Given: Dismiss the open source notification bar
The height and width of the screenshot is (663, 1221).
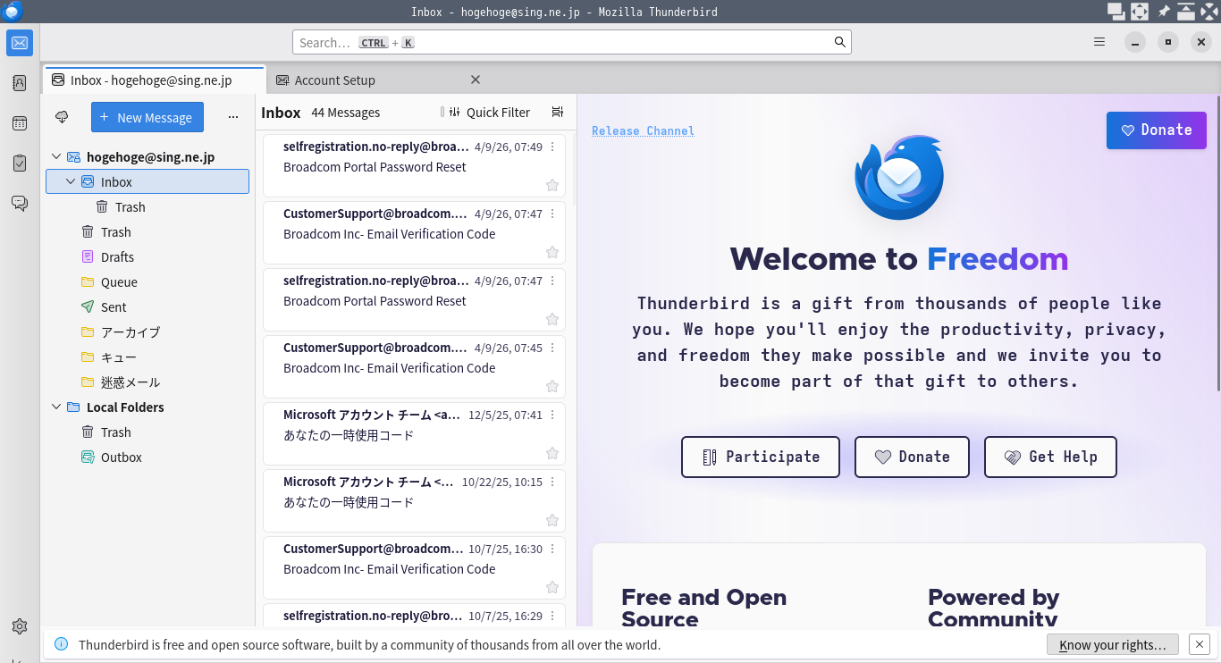Looking at the screenshot, I should [x=1200, y=643].
